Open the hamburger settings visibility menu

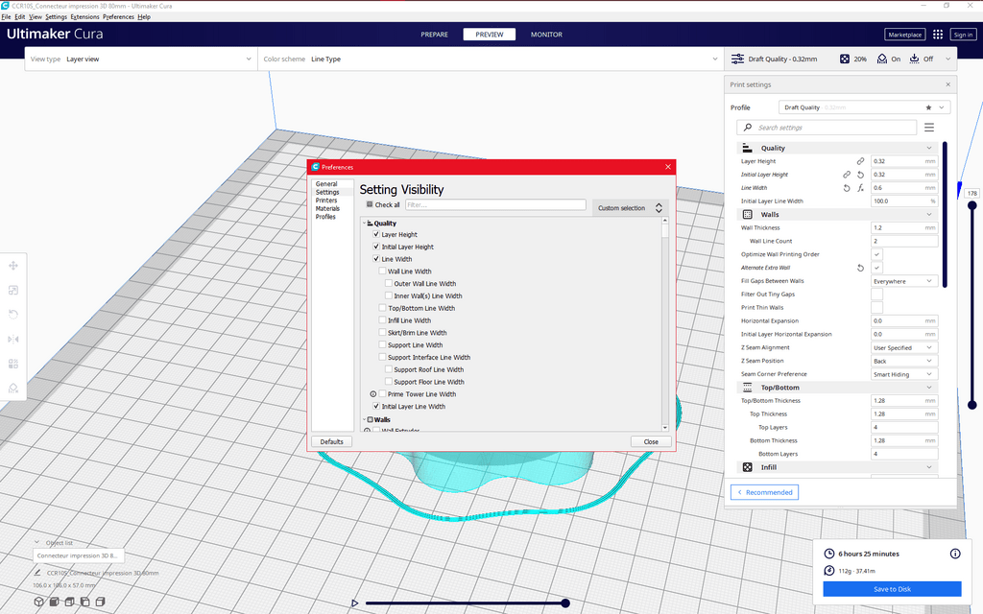[x=929, y=128]
